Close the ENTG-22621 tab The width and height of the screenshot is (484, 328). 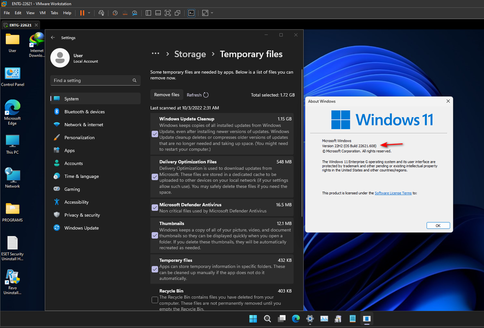click(x=36, y=25)
